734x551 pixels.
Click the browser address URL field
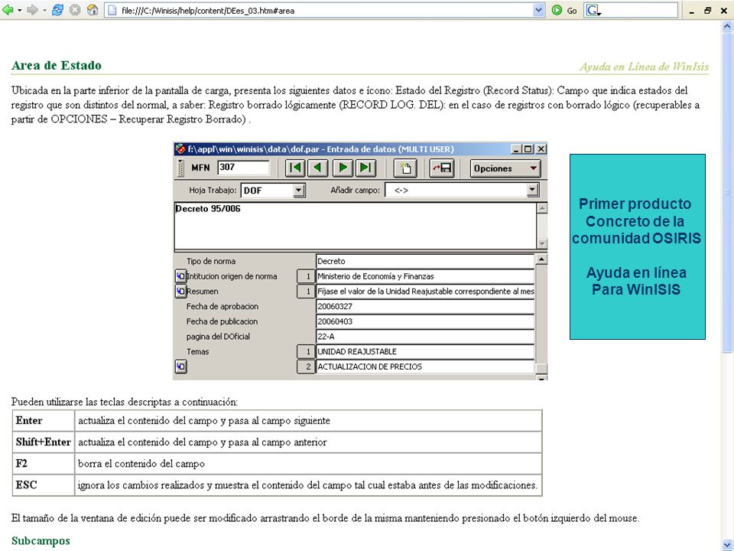click(325, 10)
